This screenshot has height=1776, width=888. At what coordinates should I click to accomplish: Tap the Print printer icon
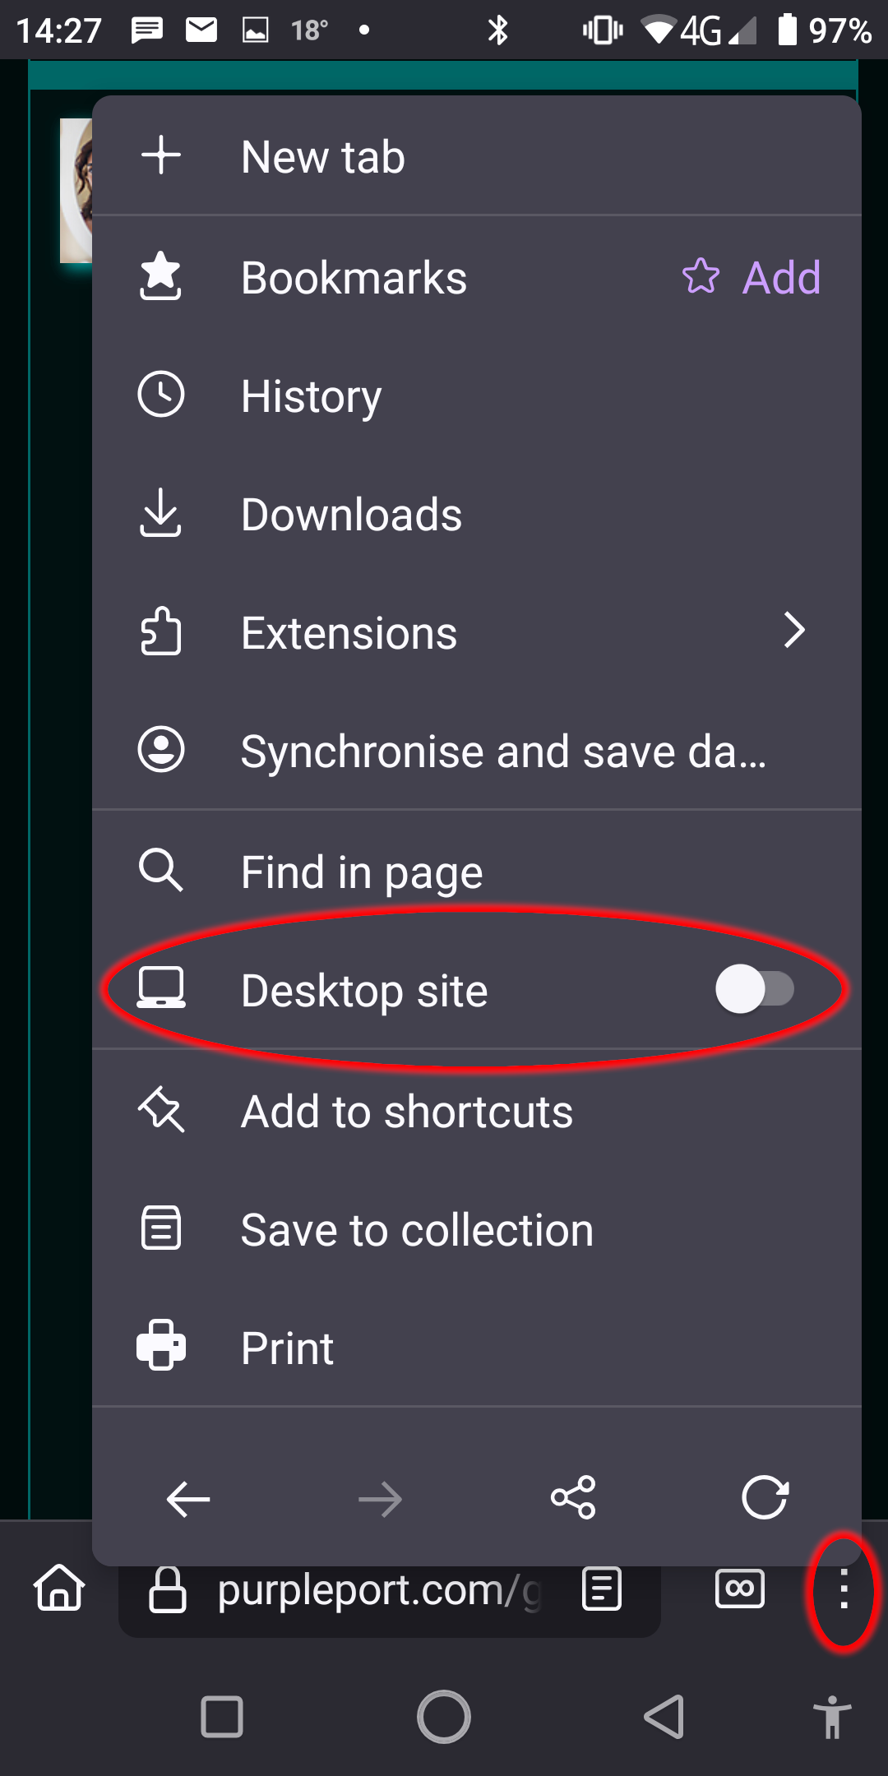click(x=161, y=1346)
